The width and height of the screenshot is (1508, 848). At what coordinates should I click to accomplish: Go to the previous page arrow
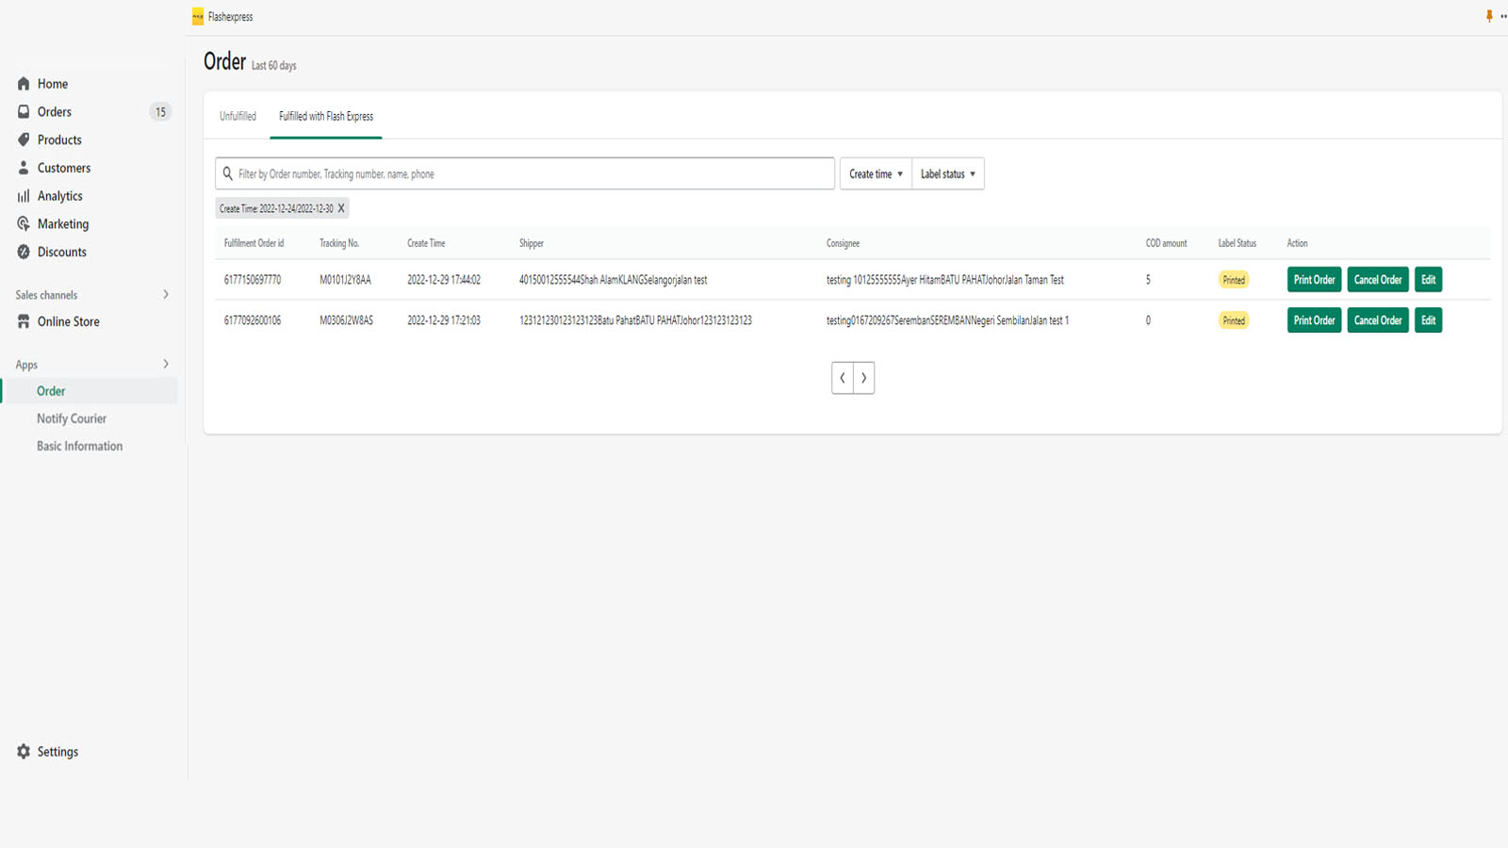[843, 378]
